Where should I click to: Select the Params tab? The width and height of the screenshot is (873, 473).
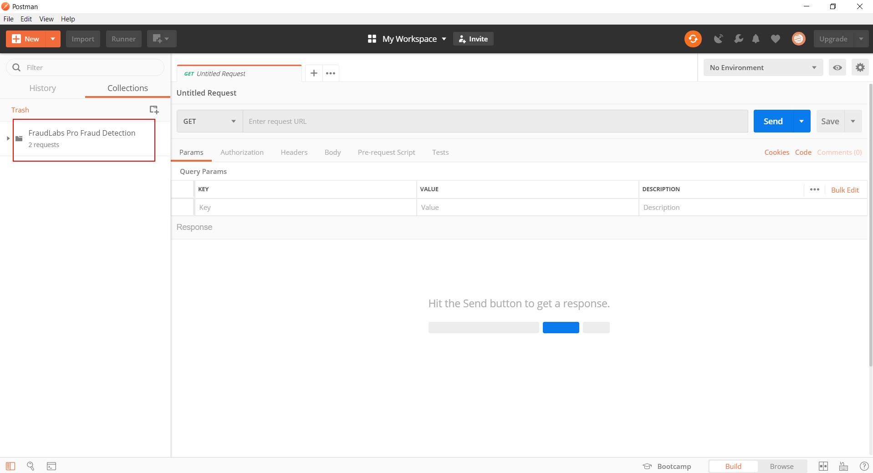191,152
